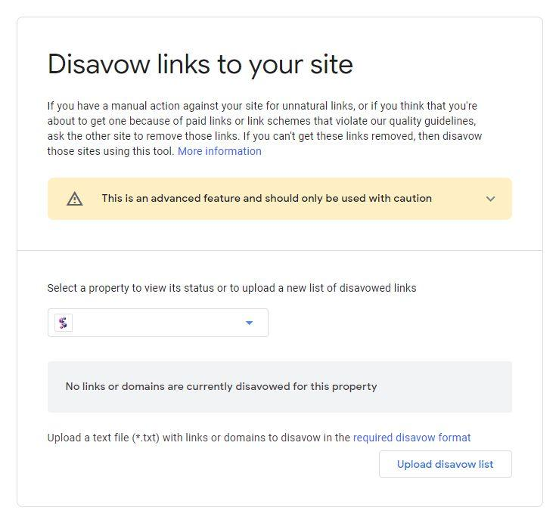
Task: Click the Select a property label text
Action: pyautogui.click(x=231, y=288)
